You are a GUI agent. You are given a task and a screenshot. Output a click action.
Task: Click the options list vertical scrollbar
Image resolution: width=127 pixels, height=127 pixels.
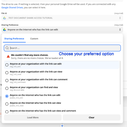click(120, 83)
